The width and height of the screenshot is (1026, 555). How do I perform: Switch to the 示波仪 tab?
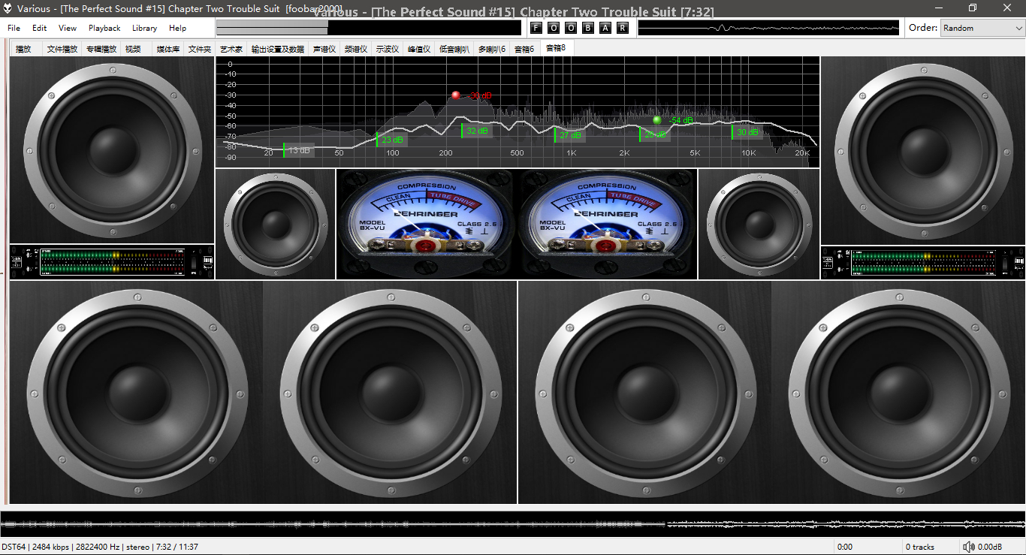point(388,49)
